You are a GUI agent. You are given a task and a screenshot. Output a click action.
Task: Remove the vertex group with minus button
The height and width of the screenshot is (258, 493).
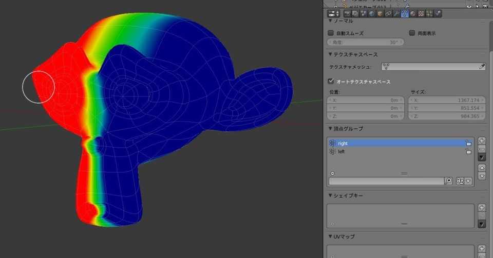tap(482, 149)
